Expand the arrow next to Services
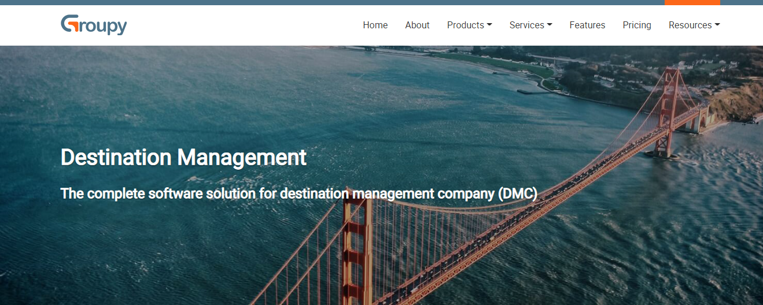 [550, 25]
